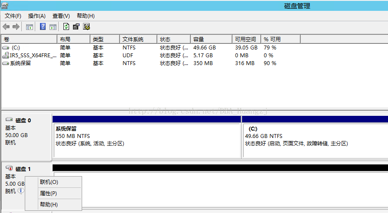Open the 操作(A) menu
The width and height of the screenshot is (388, 213).
(36, 16)
